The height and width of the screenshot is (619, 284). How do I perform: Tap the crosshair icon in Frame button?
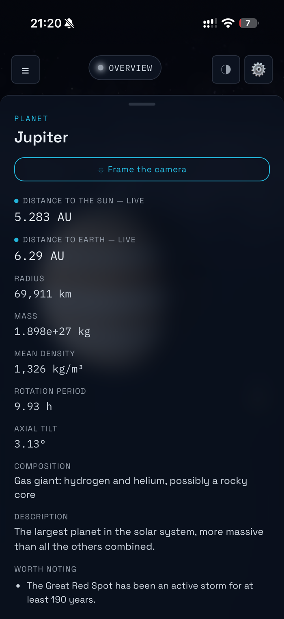101,170
